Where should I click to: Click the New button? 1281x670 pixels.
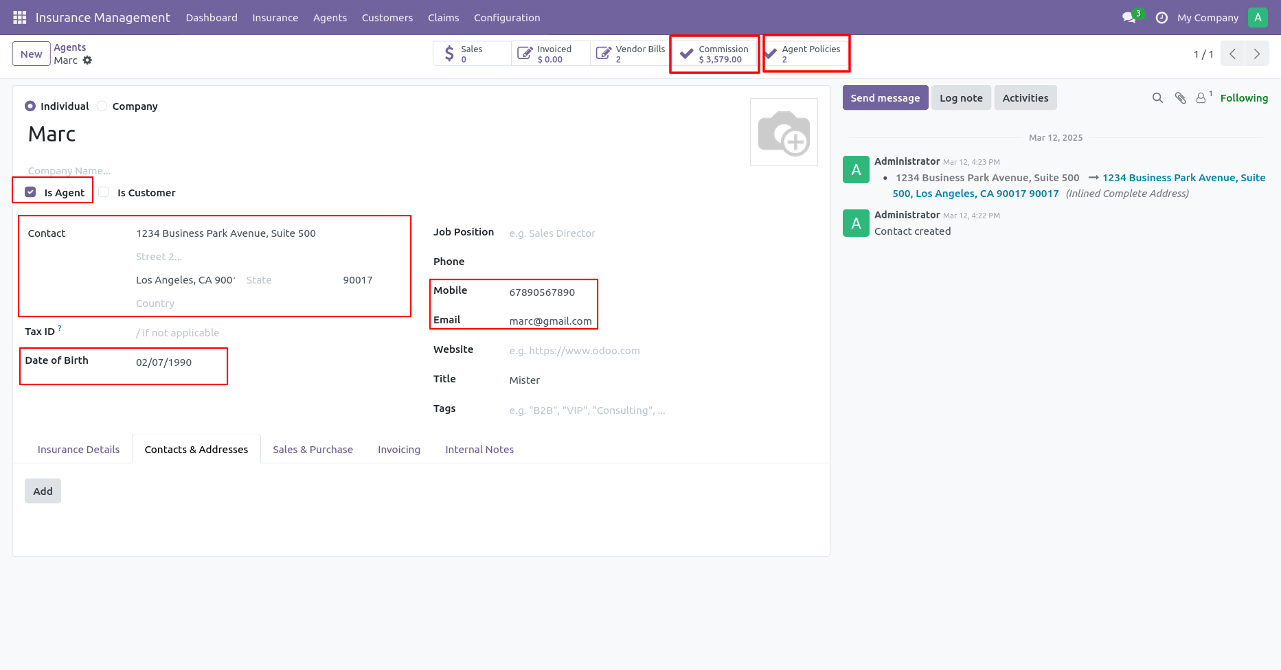coord(31,54)
